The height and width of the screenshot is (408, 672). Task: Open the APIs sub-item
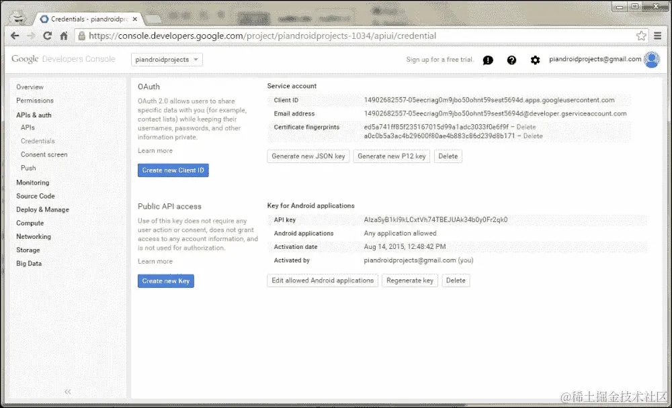[28, 127]
